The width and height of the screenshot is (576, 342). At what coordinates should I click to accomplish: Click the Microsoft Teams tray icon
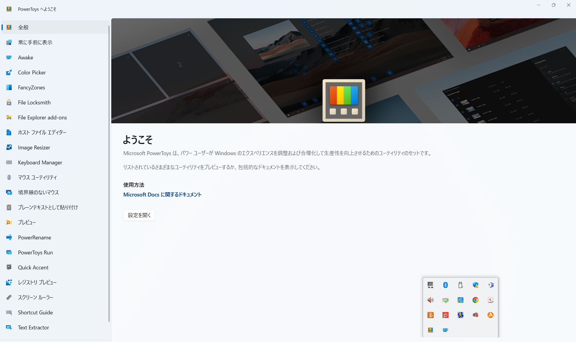tap(490, 285)
